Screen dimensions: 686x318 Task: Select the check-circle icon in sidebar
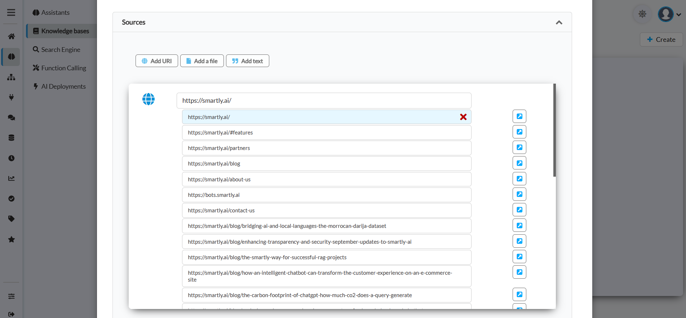click(11, 199)
